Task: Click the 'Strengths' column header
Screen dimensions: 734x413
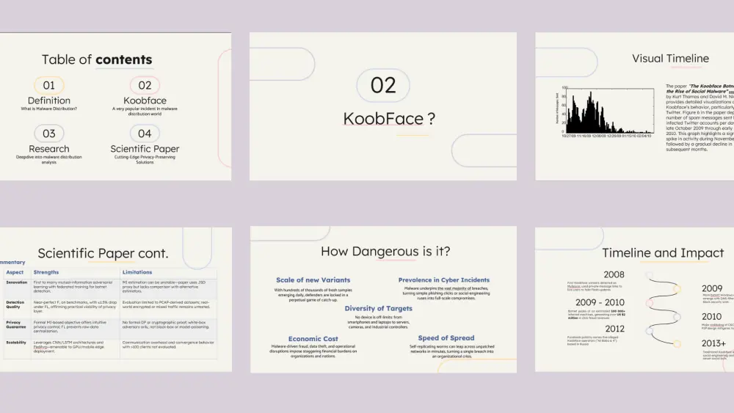Action: tap(46, 272)
